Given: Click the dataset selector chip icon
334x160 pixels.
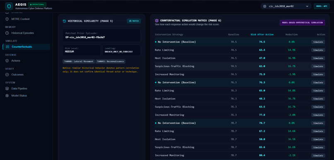Looking at the screenshot, I should 265,6.
